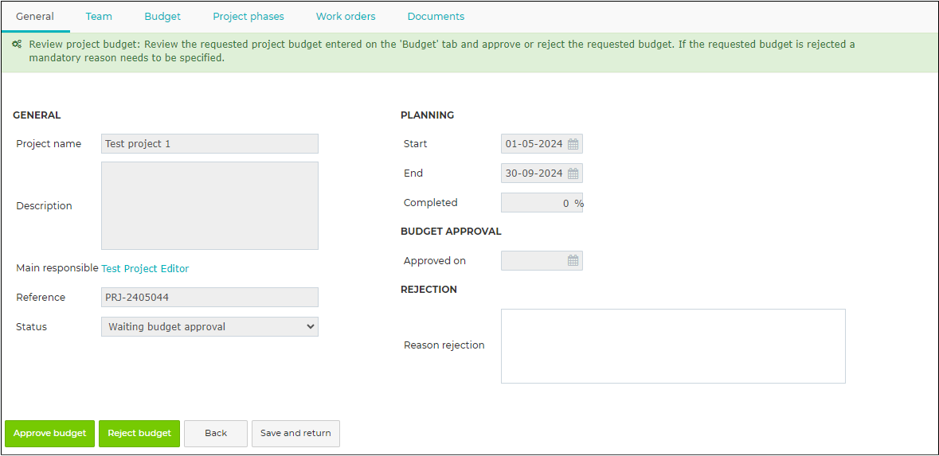Click the Review project budget banner text
Screen dimensions: 939x456
(441, 52)
